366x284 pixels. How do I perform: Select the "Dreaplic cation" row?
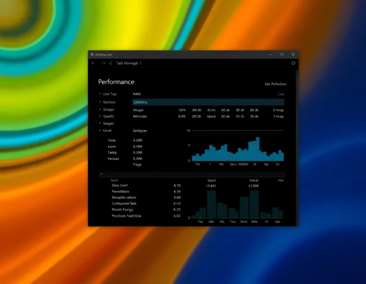click(124, 197)
